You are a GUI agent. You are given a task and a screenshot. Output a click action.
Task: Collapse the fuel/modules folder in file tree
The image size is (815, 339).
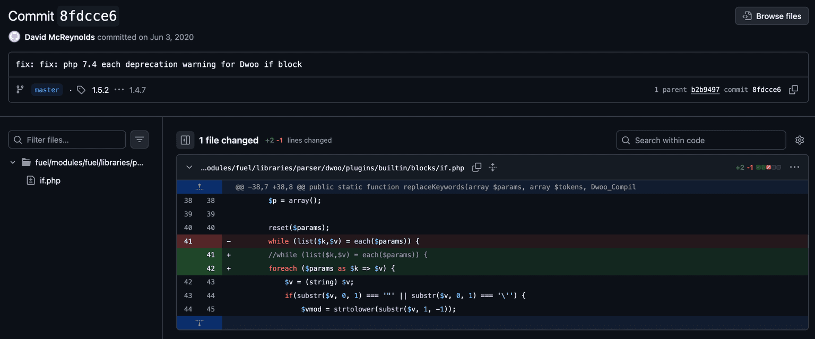13,162
